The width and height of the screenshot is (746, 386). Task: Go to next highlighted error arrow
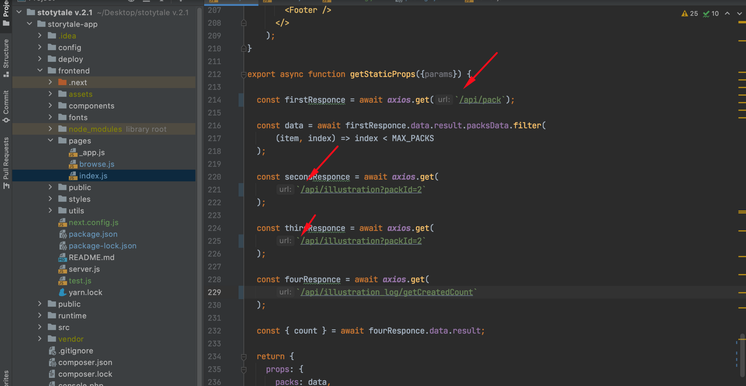click(739, 14)
